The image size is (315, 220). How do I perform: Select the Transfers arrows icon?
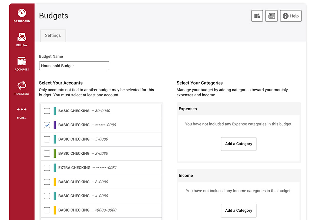[x=22, y=85]
